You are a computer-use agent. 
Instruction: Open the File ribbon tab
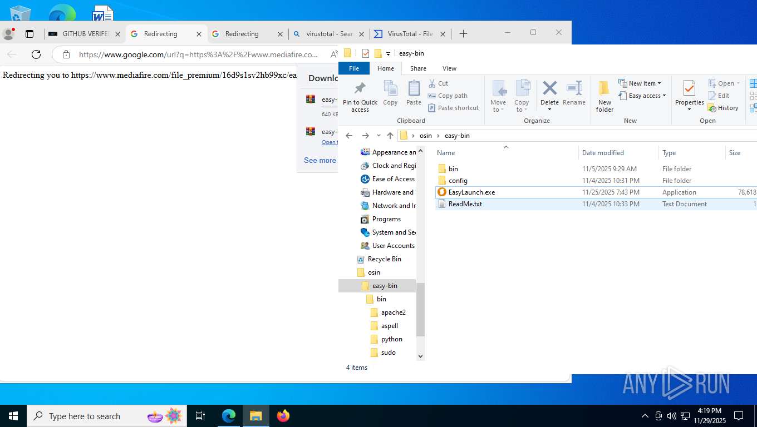[354, 68]
